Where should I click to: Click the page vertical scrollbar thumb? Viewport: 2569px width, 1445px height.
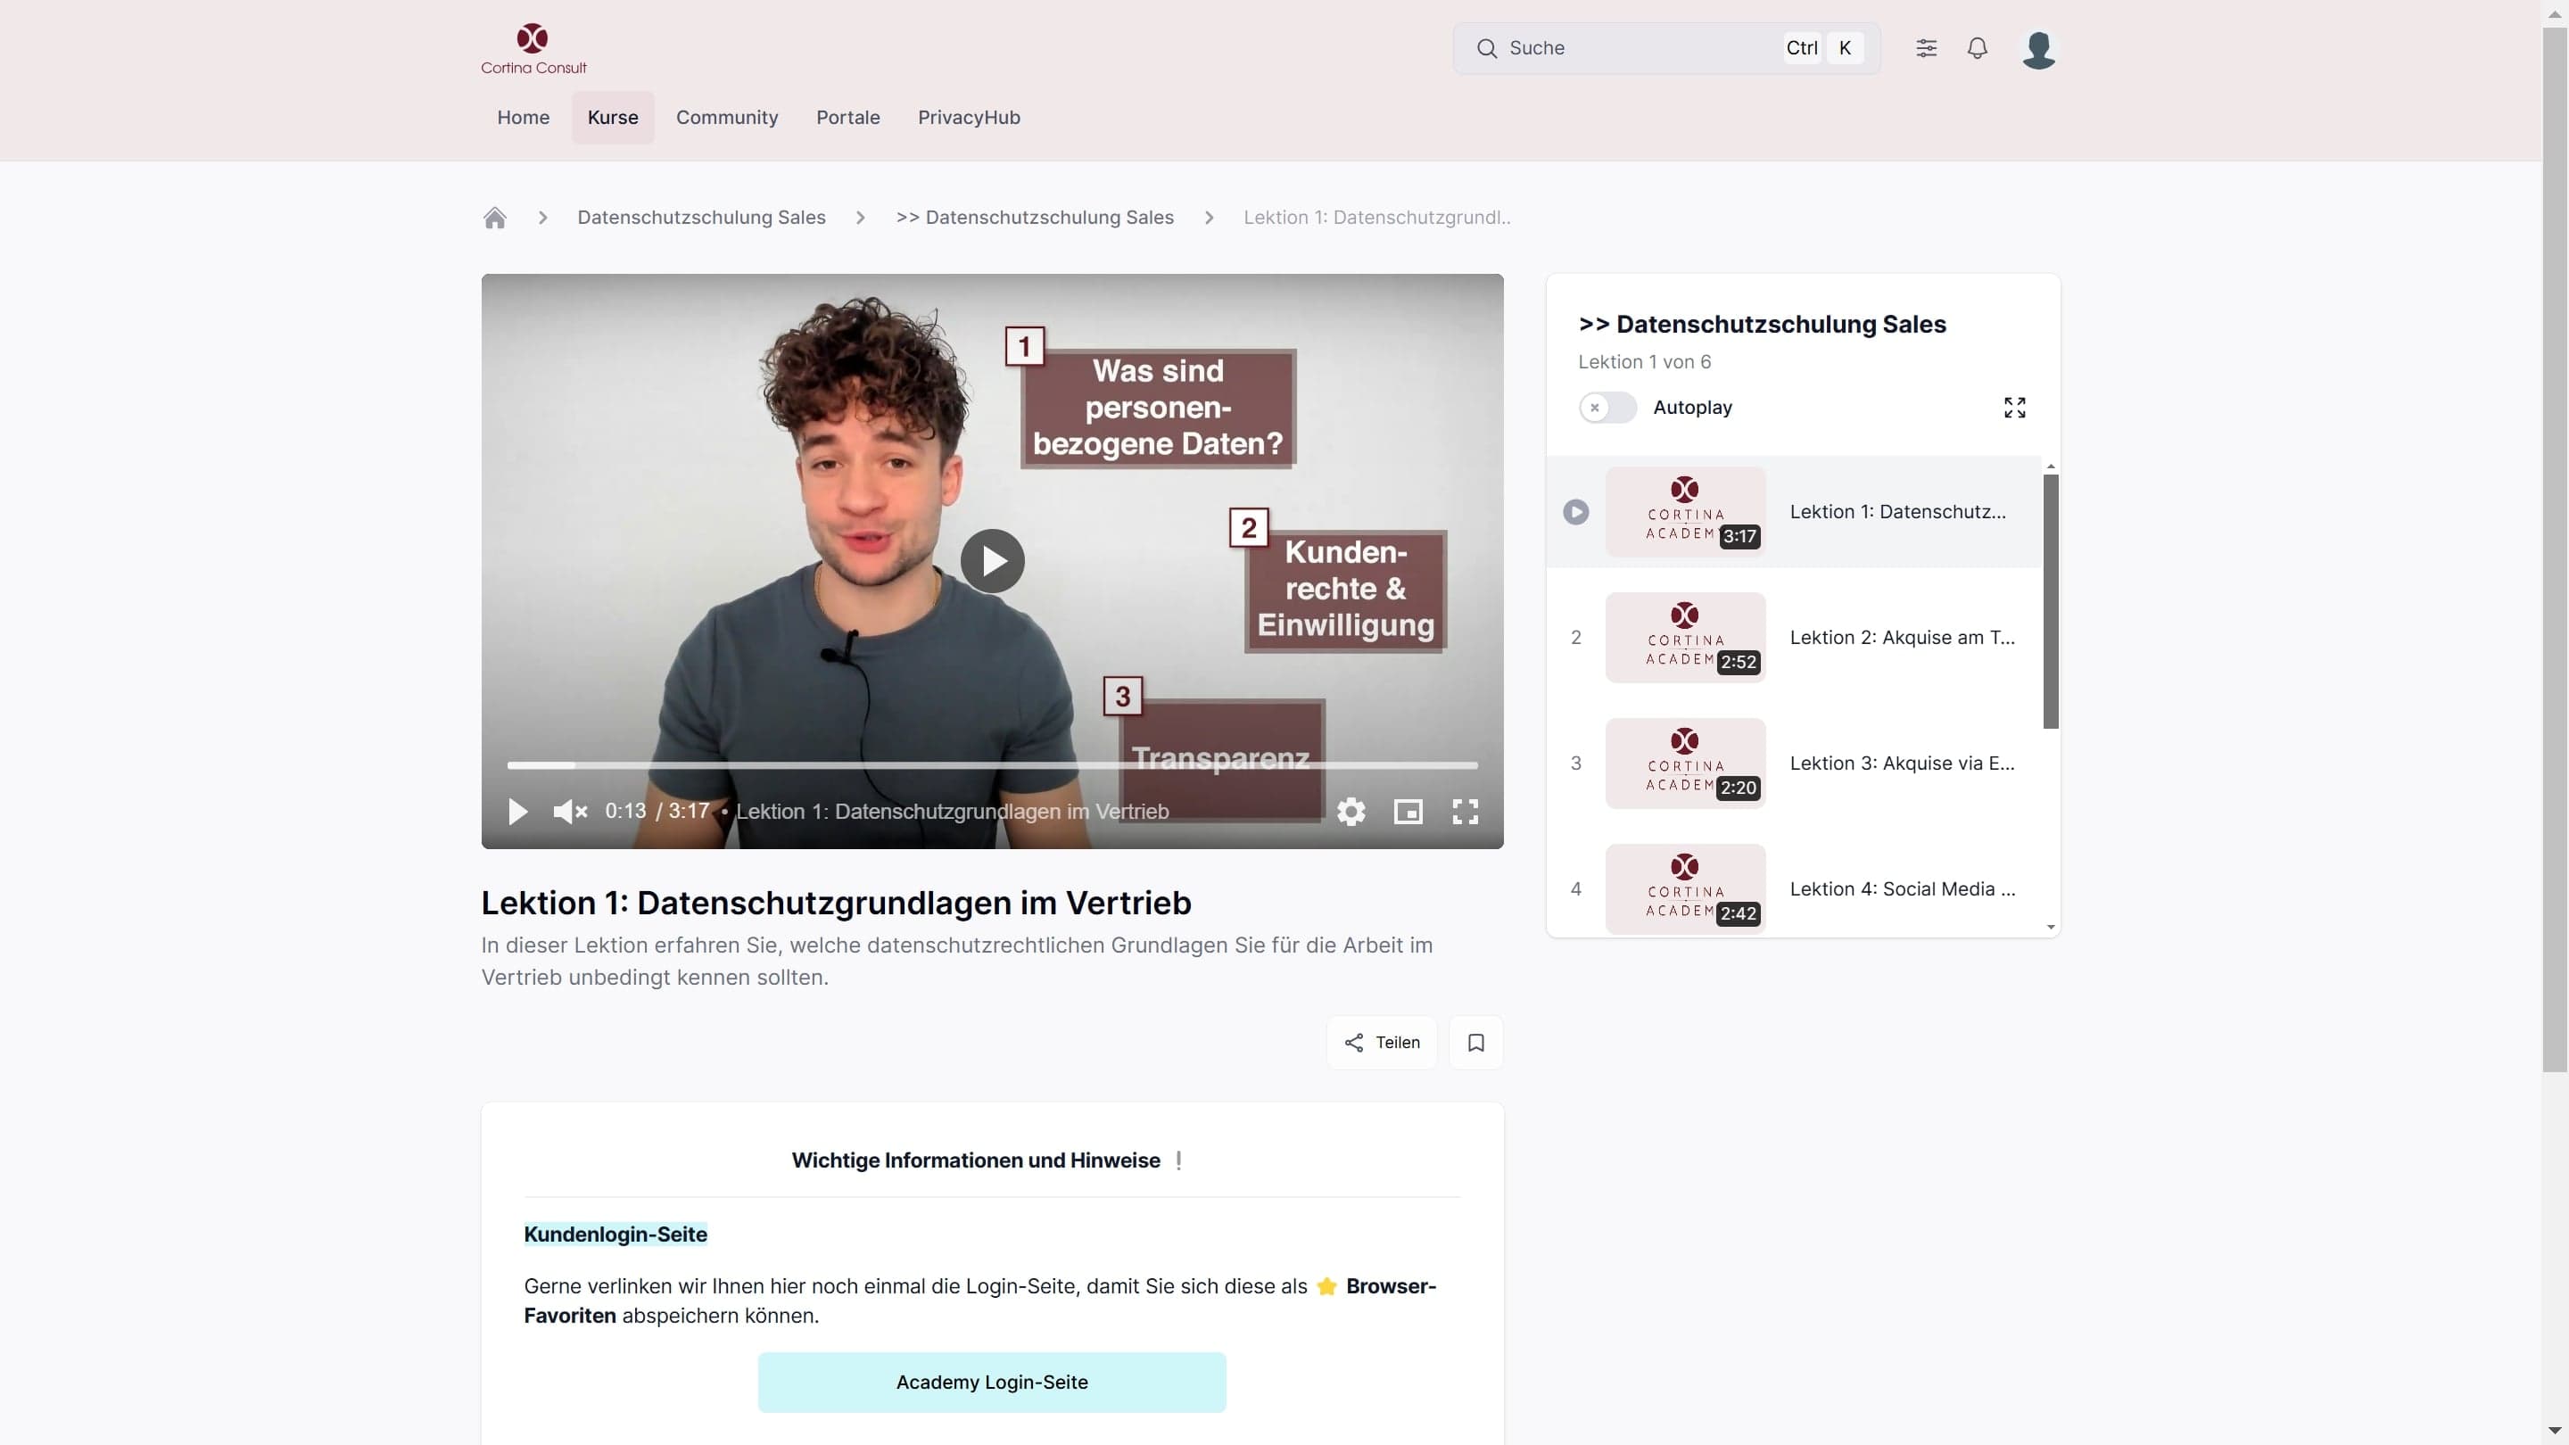pyautogui.click(x=2554, y=549)
